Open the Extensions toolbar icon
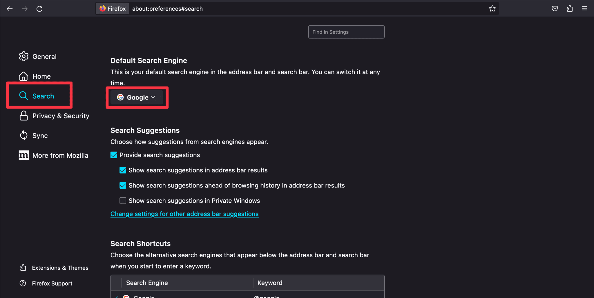 [569, 8]
